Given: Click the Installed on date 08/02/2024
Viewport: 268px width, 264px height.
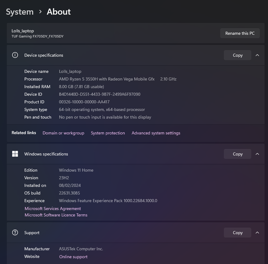Looking at the screenshot, I should tap(70, 185).
